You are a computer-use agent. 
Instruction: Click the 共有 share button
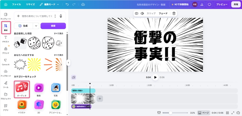pyautogui.click(x=236, y=5)
